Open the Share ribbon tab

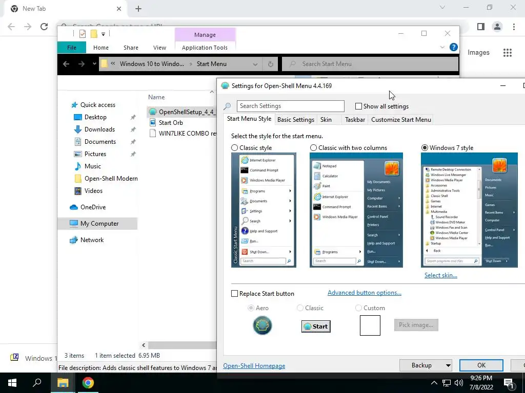tap(131, 48)
